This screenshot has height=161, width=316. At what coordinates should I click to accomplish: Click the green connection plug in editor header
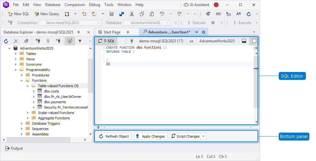coord(131,41)
